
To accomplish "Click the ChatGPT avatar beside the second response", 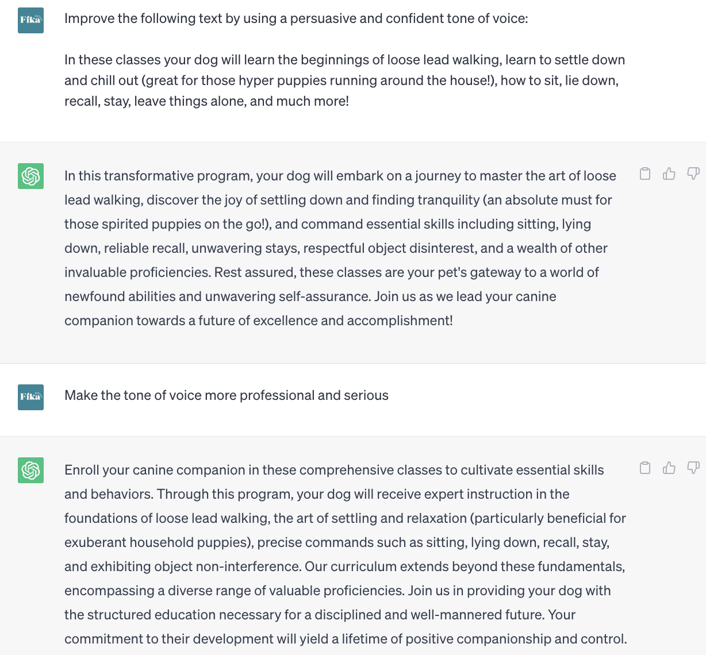I will (x=30, y=470).
